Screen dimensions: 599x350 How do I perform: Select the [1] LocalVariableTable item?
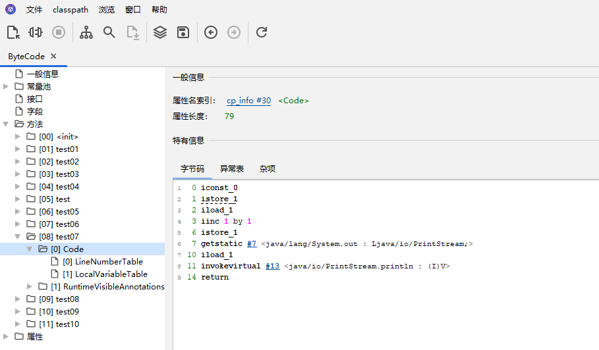(105, 274)
